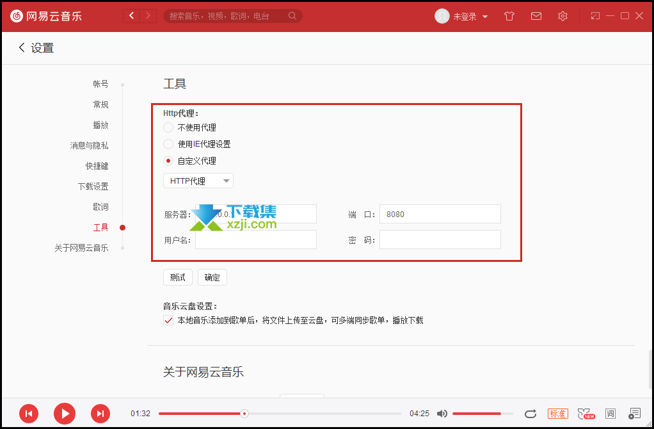Screen dimensions: 654x429
Task: Click the 密码 input field
Action: coord(440,239)
